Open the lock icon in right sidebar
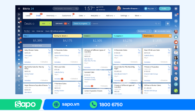The image size is (195, 111). click(176, 37)
